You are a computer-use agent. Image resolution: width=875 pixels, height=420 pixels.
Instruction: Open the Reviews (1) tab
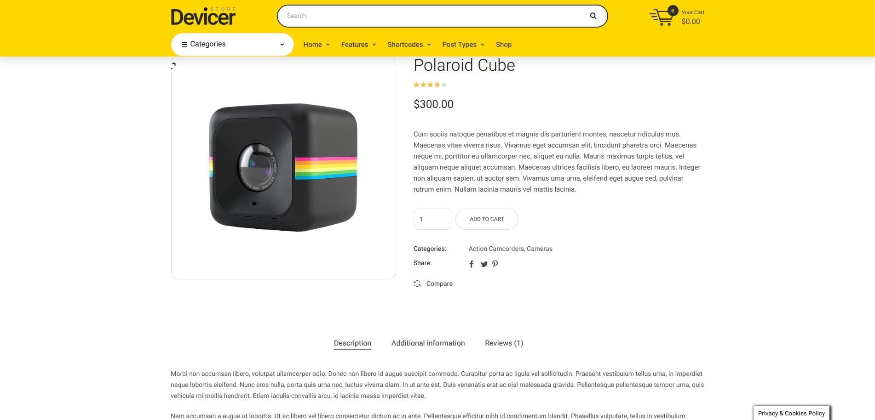[504, 343]
